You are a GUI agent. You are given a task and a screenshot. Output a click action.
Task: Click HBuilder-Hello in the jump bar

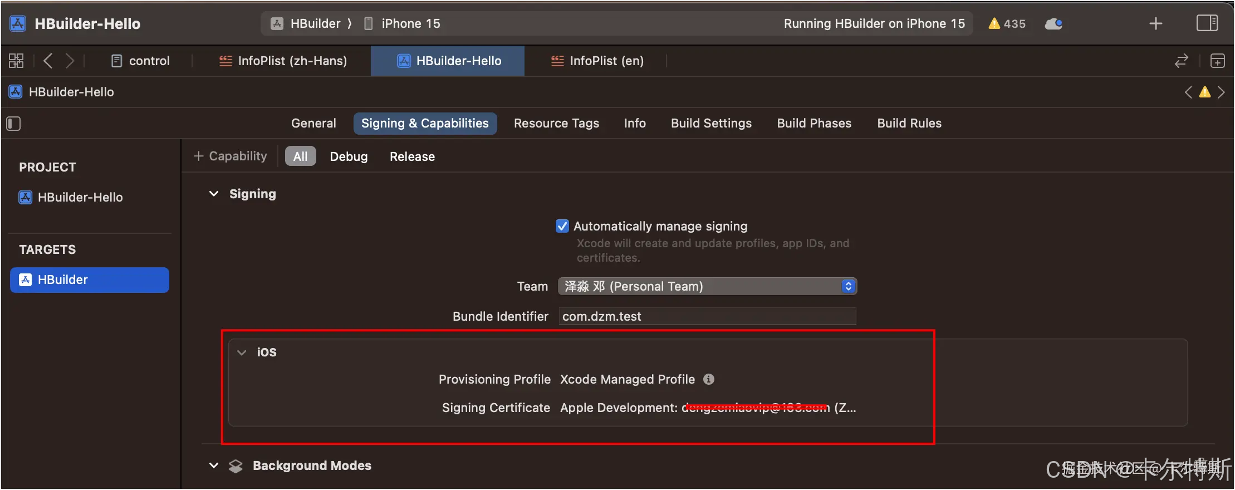71,92
